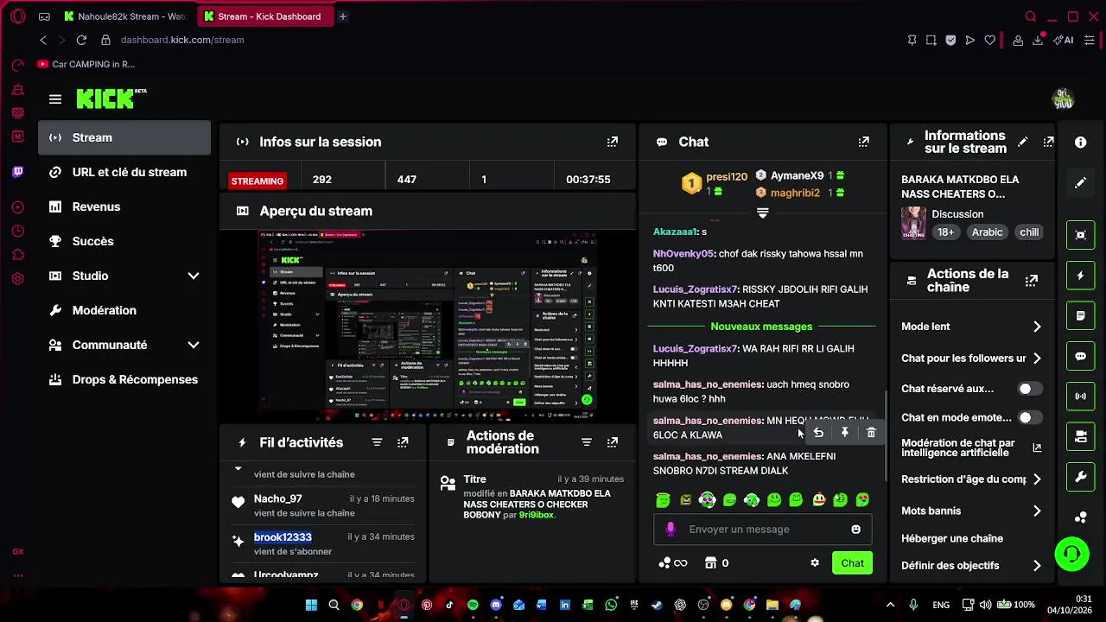The width and height of the screenshot is (1106, 622).
Task: Pop out the Aperçu du stream panel
Action: coord(613,211)
